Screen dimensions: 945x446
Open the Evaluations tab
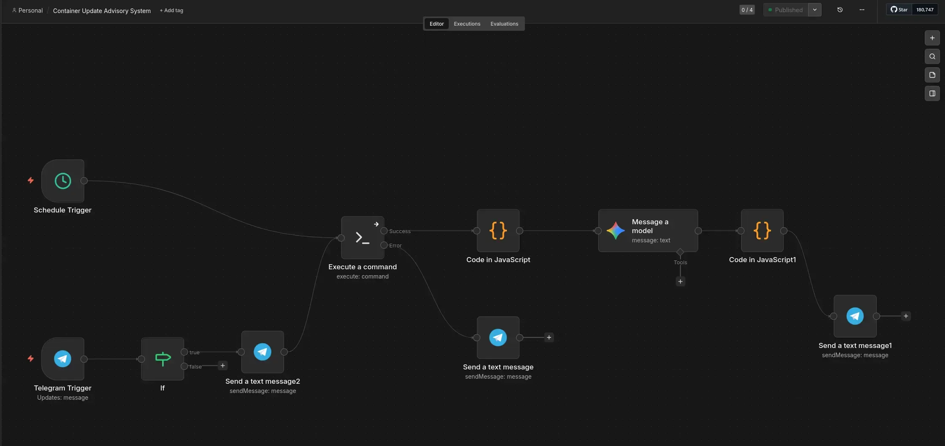click(504, 24)
